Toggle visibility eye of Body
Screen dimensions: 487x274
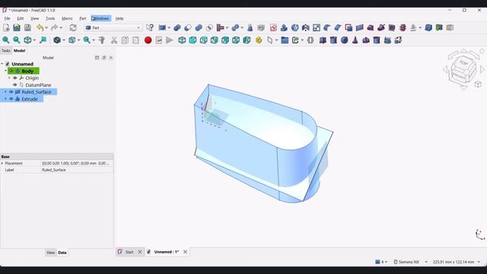click(x=11, y=71)
